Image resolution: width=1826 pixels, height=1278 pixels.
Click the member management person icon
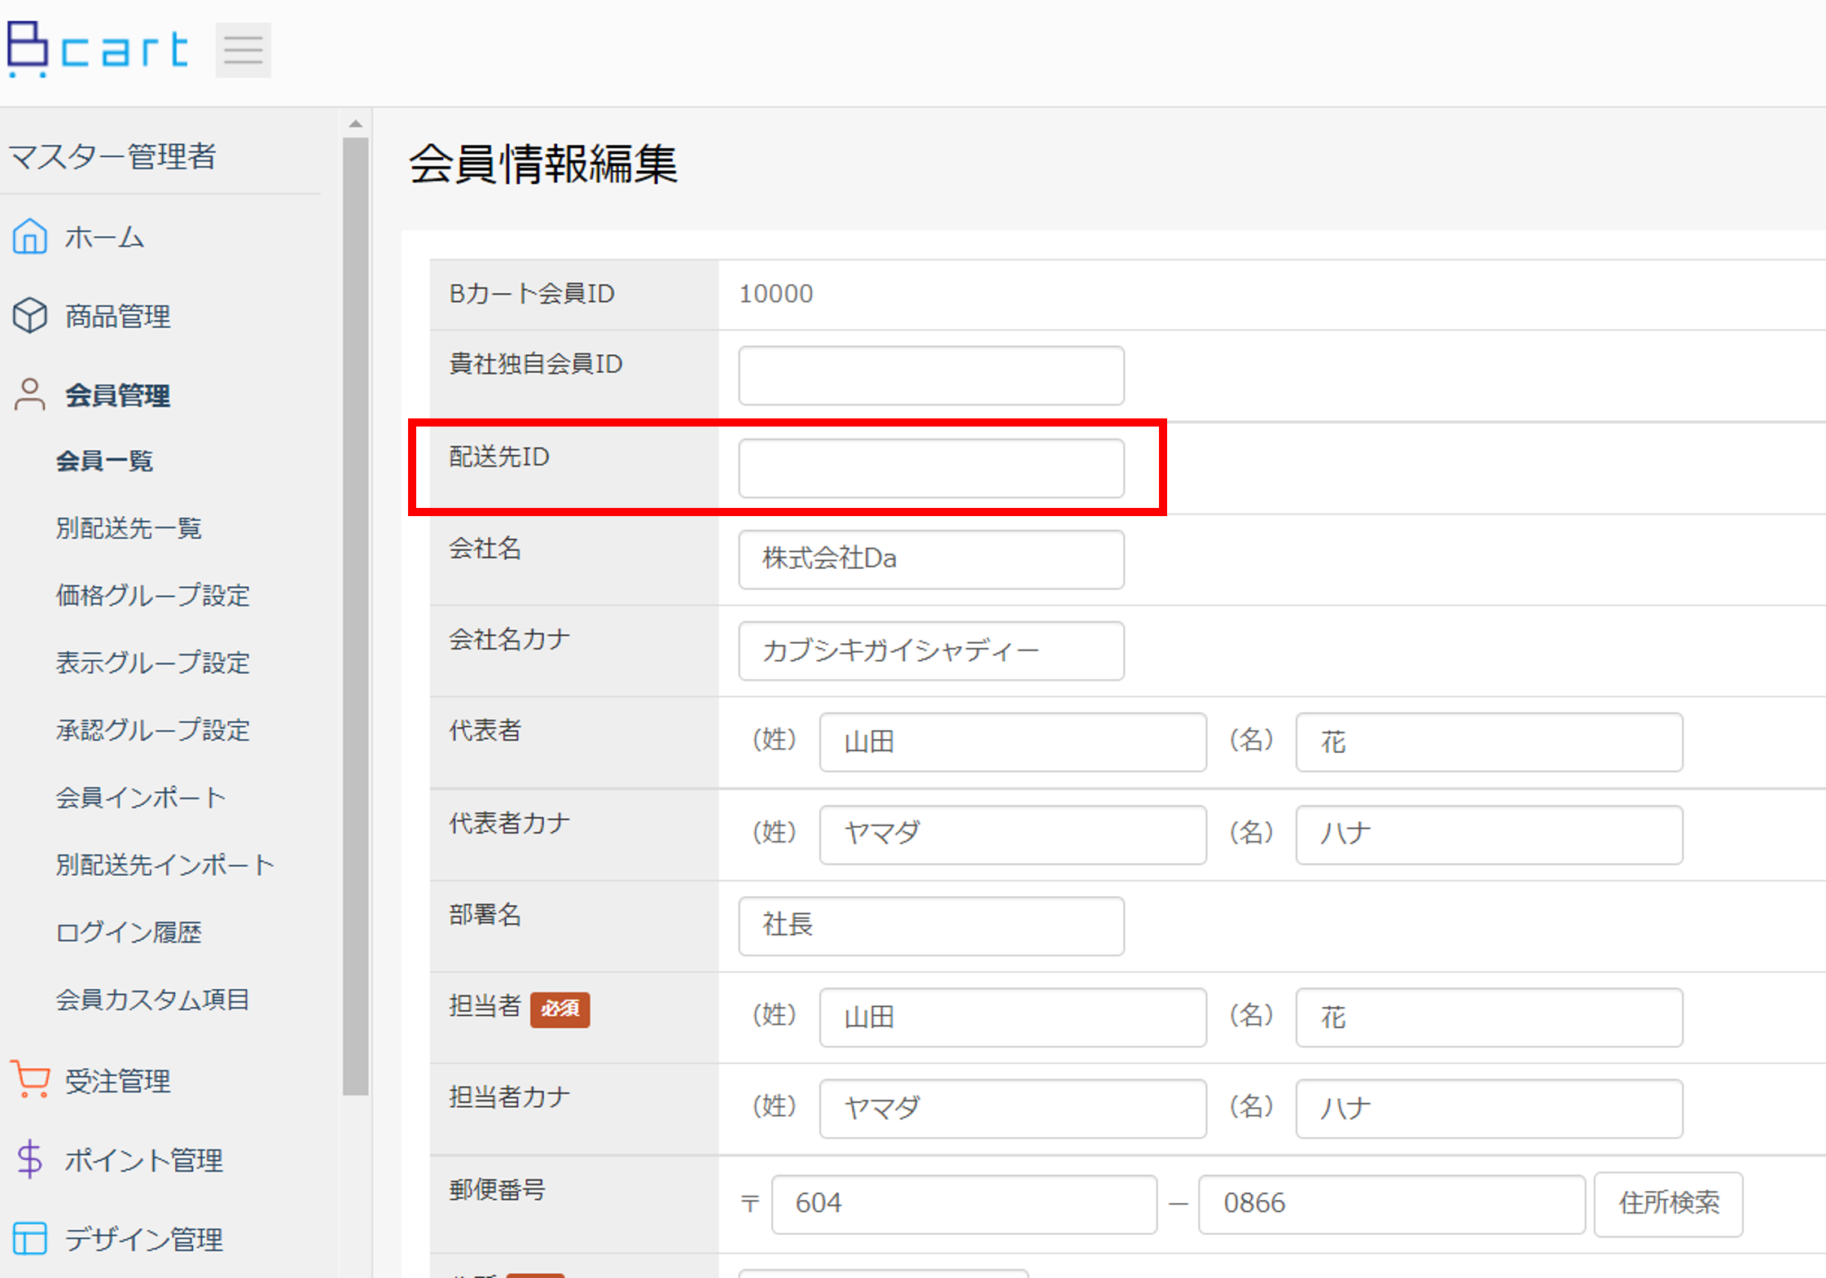click(x=30, y=395)
